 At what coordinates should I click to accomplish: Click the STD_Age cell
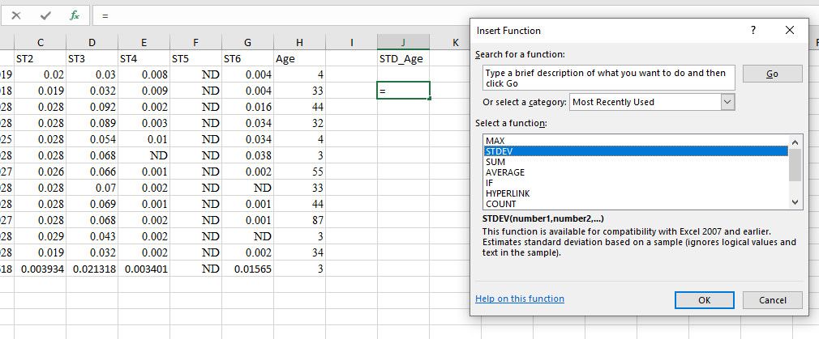pos(403,59)
